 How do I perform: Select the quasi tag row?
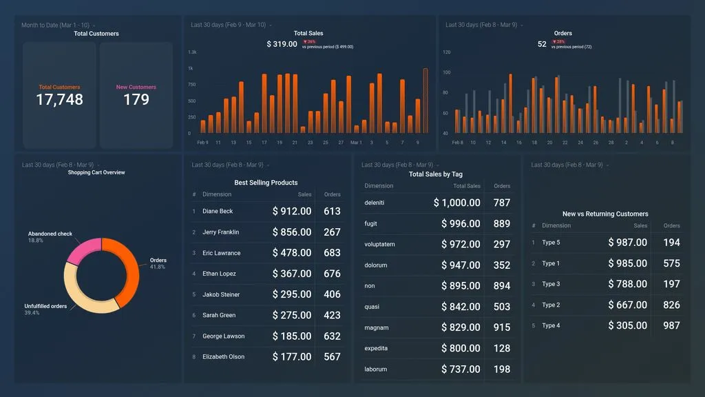point(437,307)
